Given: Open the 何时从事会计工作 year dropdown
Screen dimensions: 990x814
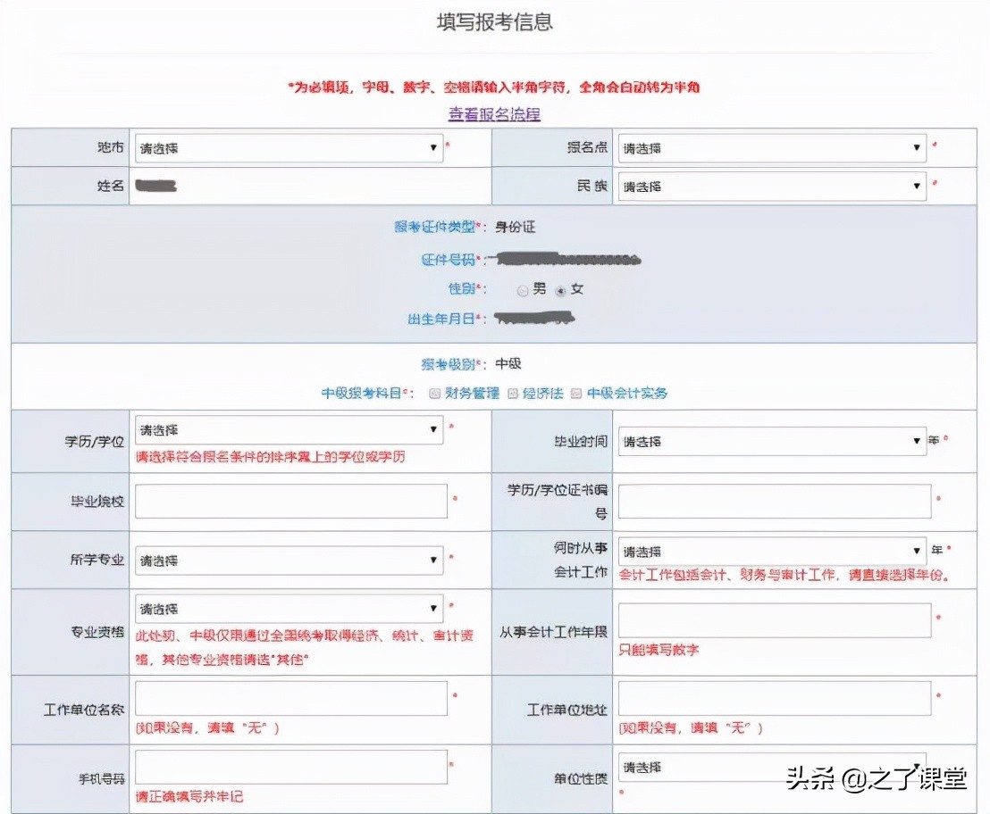Looking at the screenshot, I should click(x=768, y=551).
